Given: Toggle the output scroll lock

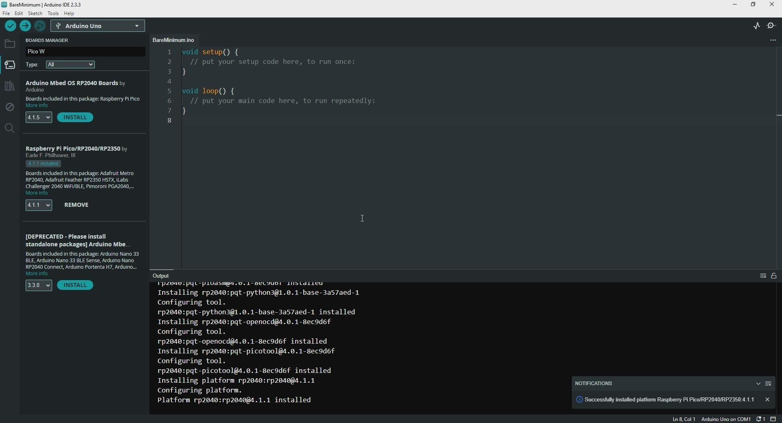Looking at the screenshot, I should pyautogui.click(x=774, y=276).
